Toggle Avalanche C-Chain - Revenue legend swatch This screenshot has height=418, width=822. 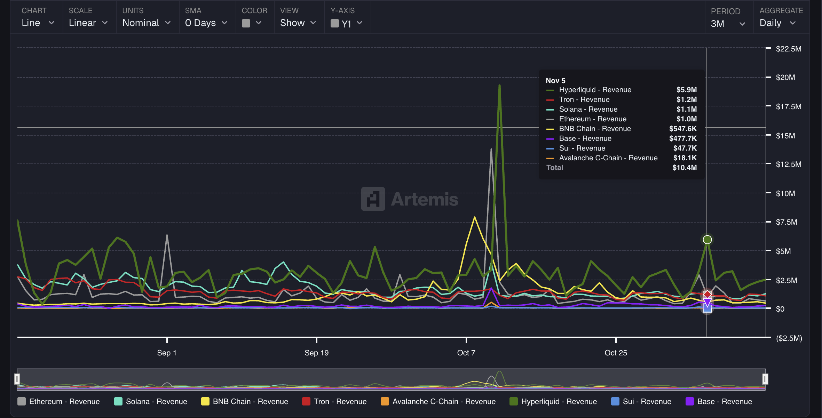click(385, 401)
